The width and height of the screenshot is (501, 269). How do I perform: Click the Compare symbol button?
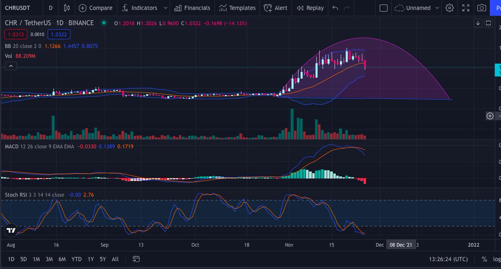click(96, 8)
